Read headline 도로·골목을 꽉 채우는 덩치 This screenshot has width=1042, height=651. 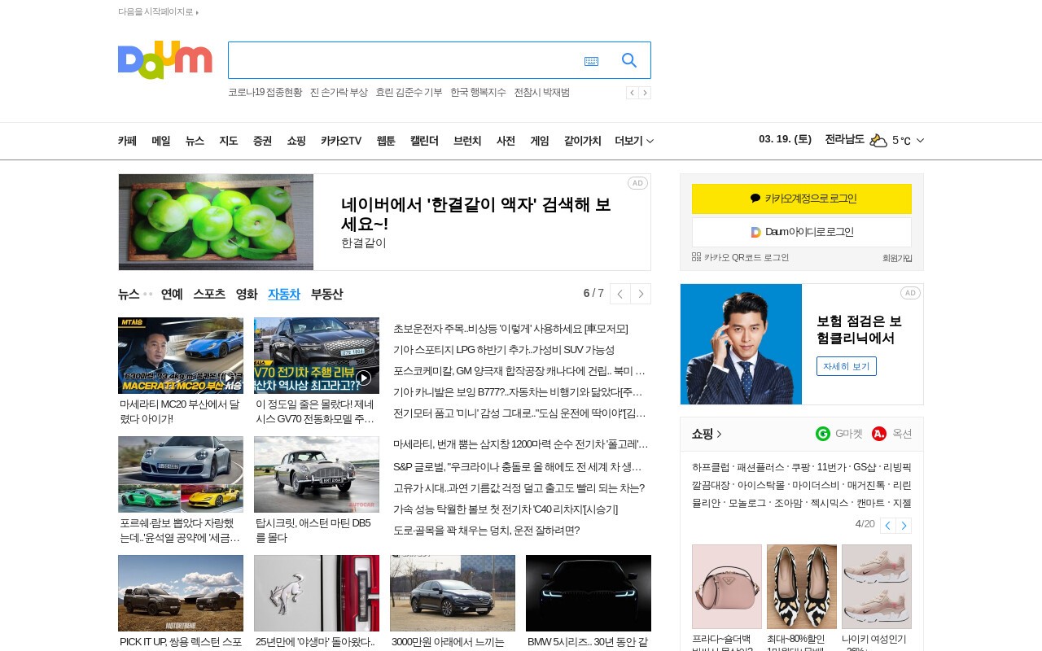(487, 531)
